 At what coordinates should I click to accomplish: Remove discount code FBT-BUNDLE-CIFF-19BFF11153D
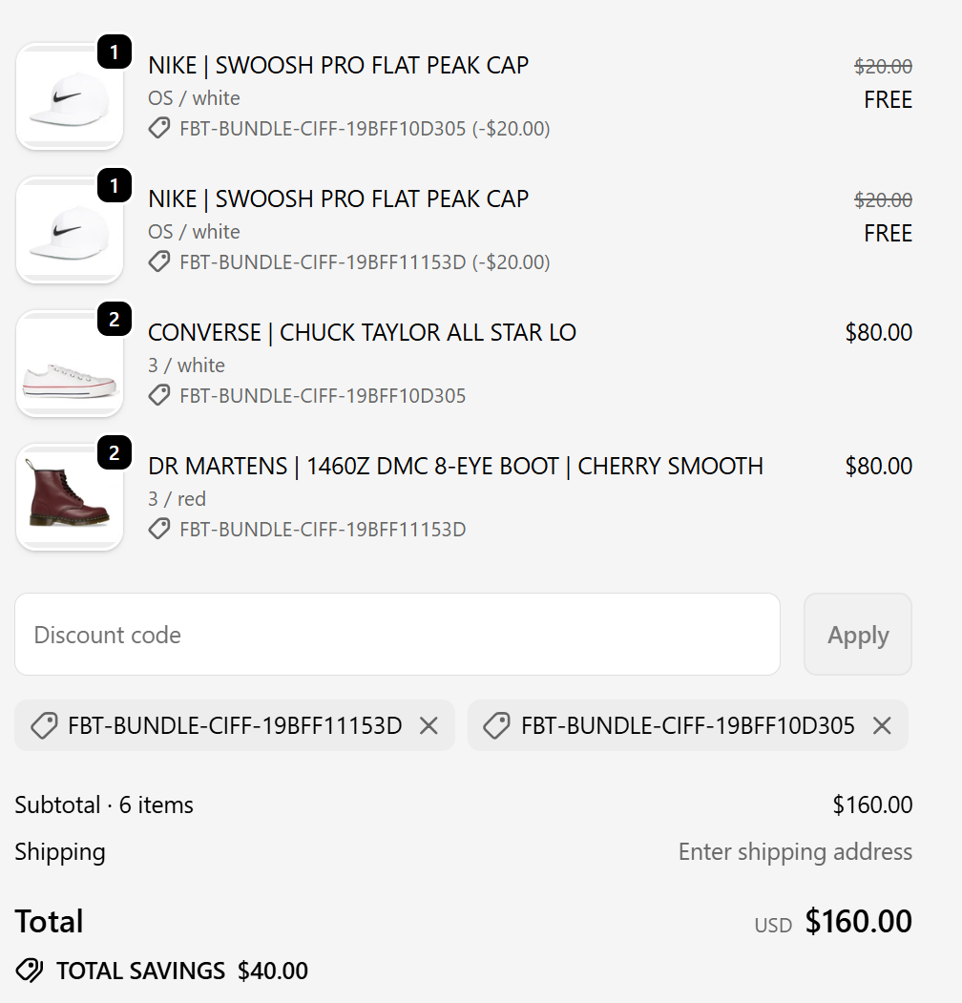pos(429,726)
